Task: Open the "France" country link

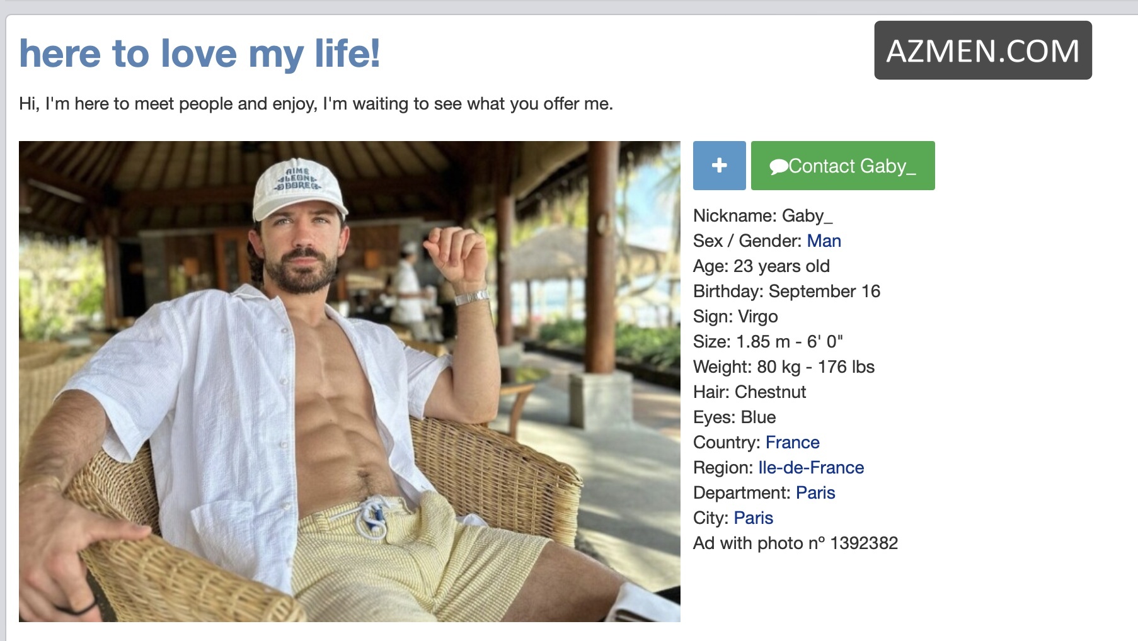Action: pyautogui.click(x=792, y=443)
